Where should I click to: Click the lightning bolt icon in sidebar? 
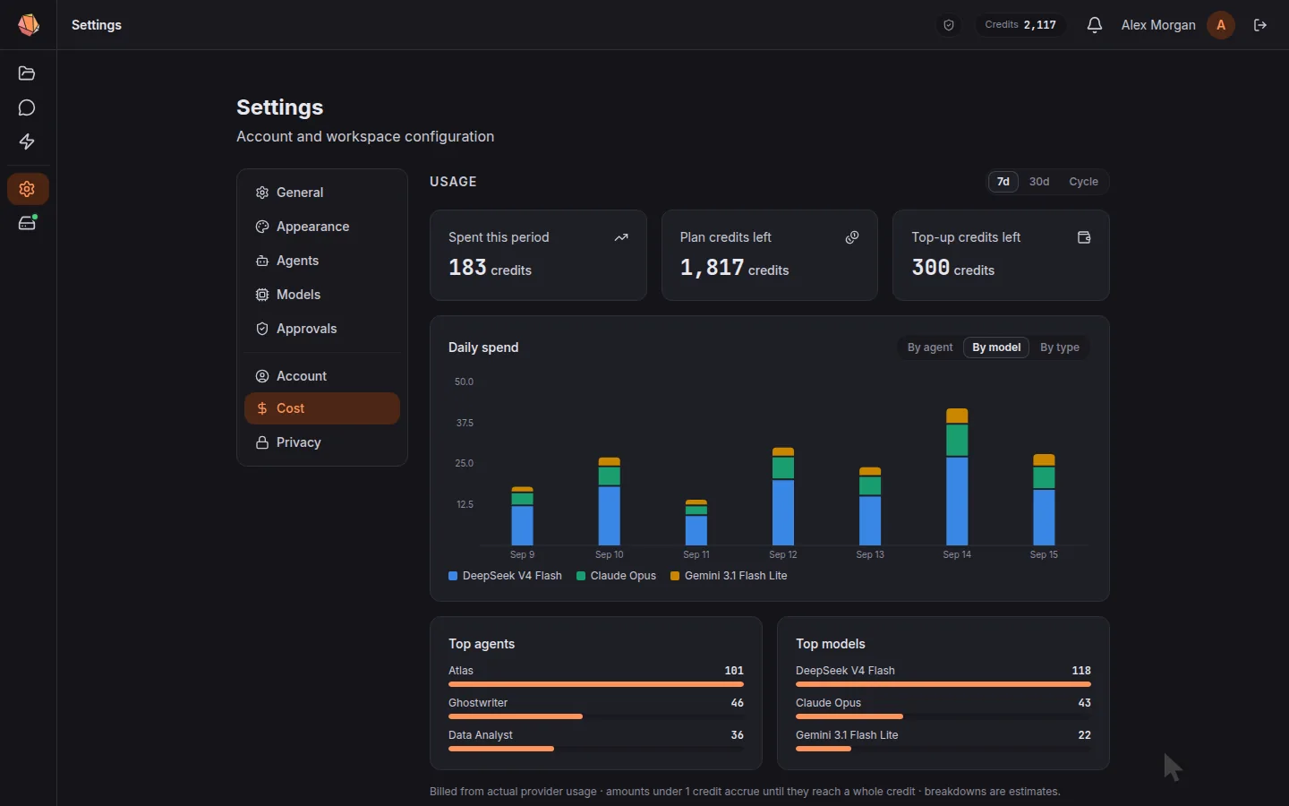(27, 141)
